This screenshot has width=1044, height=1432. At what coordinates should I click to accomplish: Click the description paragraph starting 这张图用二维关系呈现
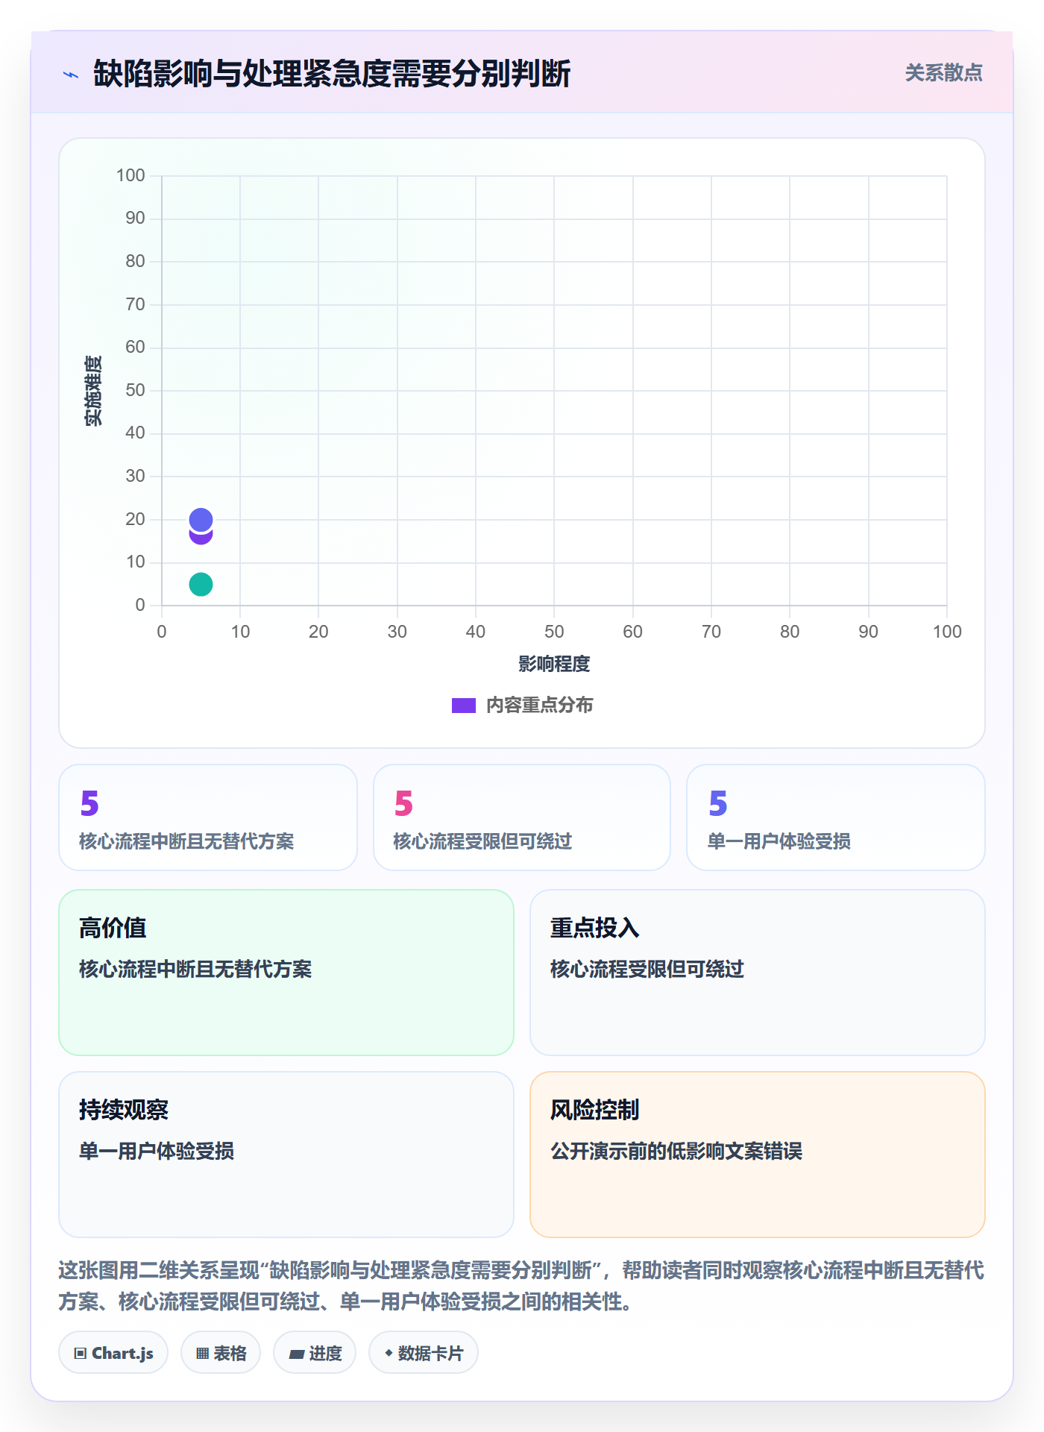(521, 1285)
